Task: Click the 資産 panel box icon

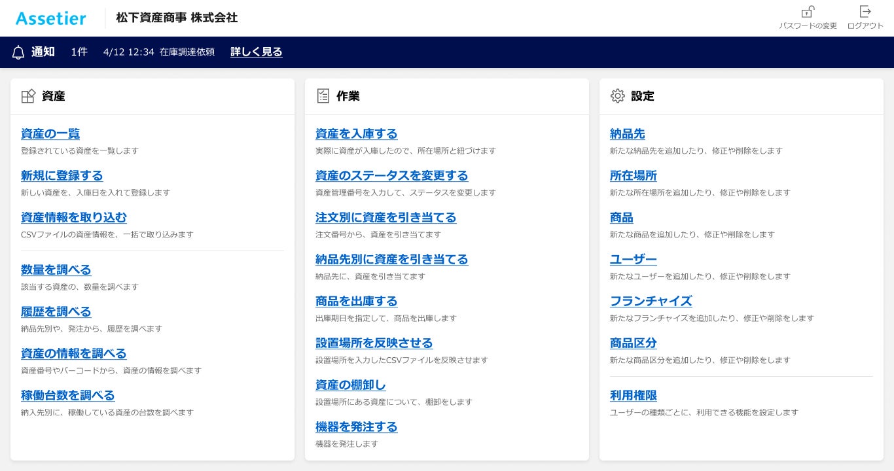Action: point(29,96)
